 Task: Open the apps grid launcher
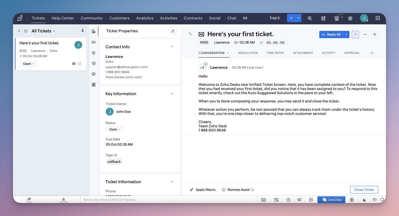[377, 18]
